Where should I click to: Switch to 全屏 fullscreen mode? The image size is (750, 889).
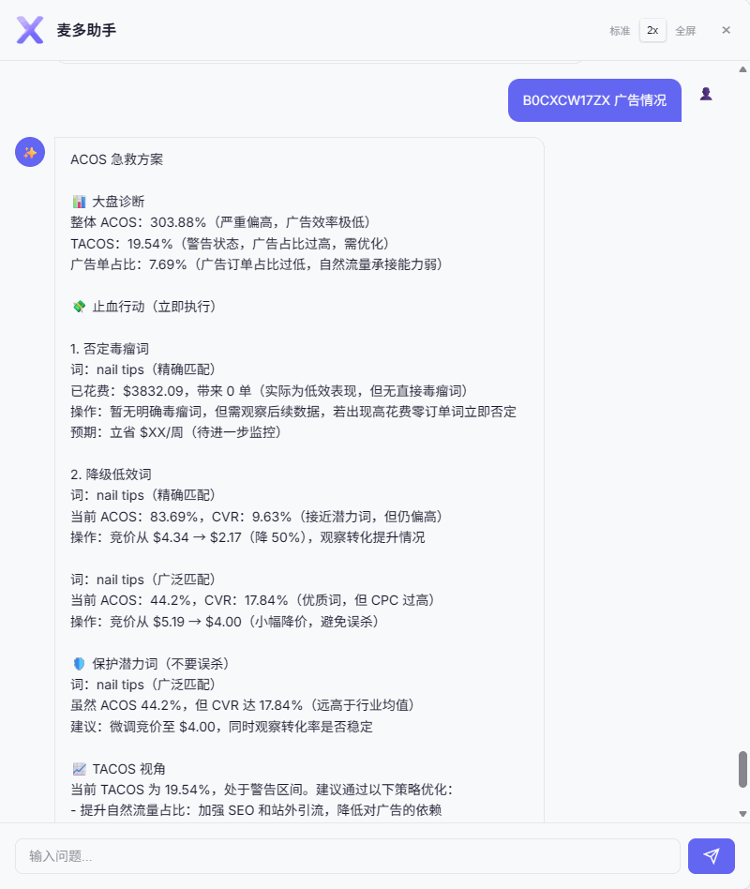tap(686, 30)
